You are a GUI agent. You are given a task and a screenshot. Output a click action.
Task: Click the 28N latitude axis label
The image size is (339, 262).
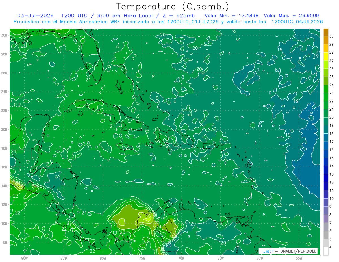pos(5,54)
